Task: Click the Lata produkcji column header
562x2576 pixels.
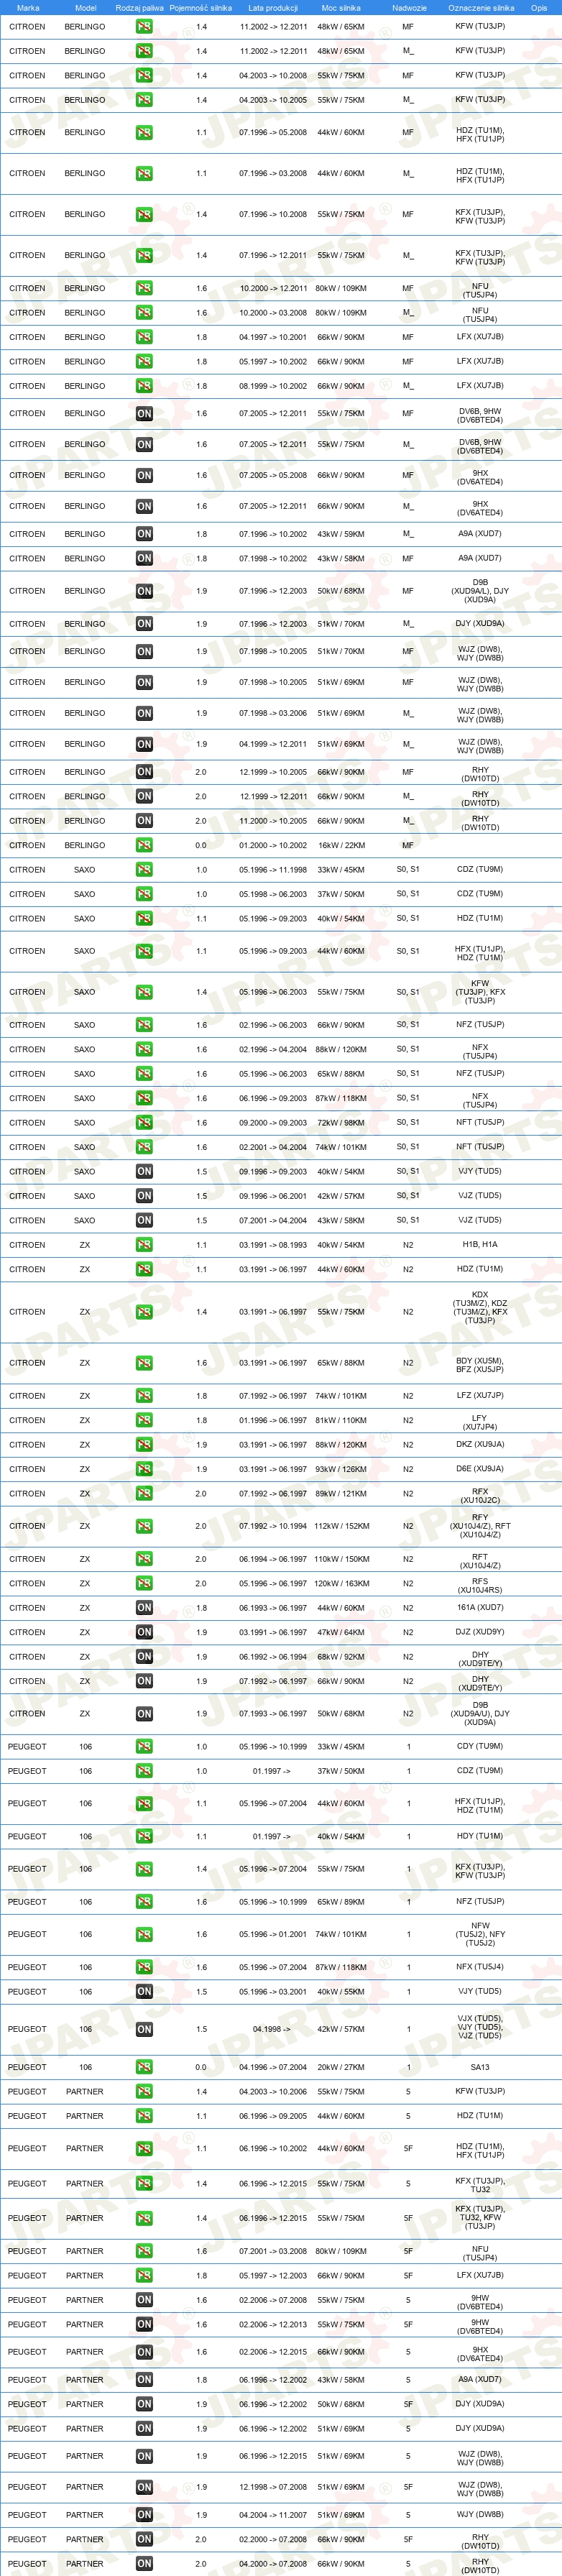Action: point(273,7)
